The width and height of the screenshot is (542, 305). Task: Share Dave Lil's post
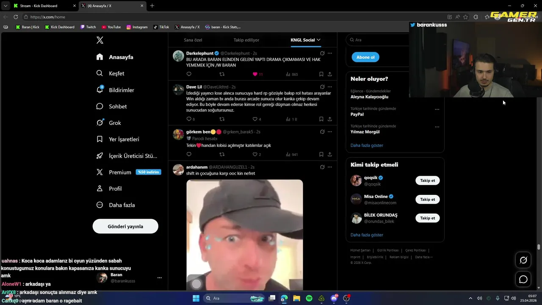point(330,119)
